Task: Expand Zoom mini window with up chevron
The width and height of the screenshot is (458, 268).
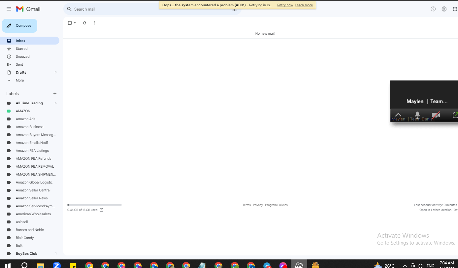Action: click(x=398, y=115)
